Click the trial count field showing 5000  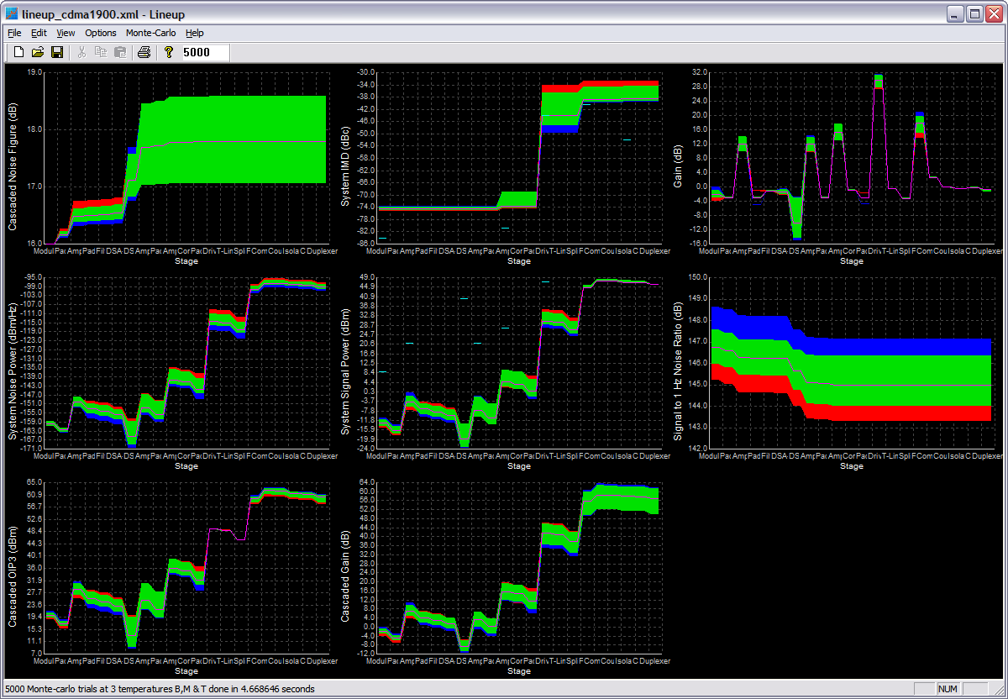click(x=205, y=53)
